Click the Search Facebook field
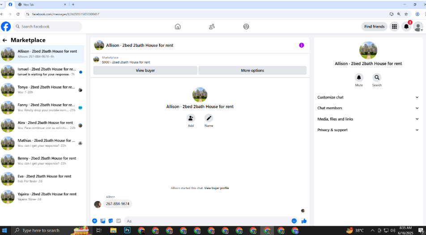Screen dimensions: 426x235 coord(47,27)
